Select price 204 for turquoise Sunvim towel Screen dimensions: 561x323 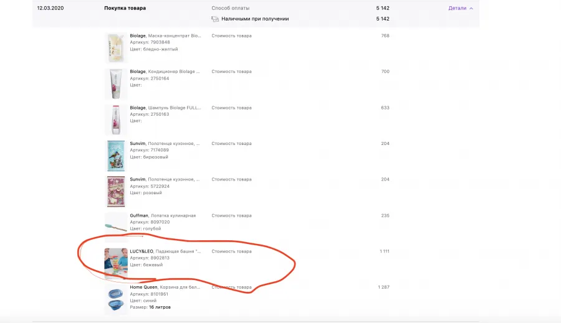[x=385, y=143]
